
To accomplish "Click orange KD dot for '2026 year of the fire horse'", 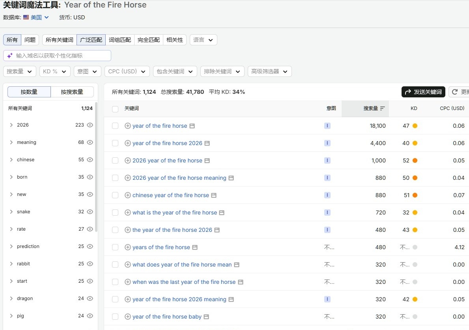I will click(x=415, y=160).
